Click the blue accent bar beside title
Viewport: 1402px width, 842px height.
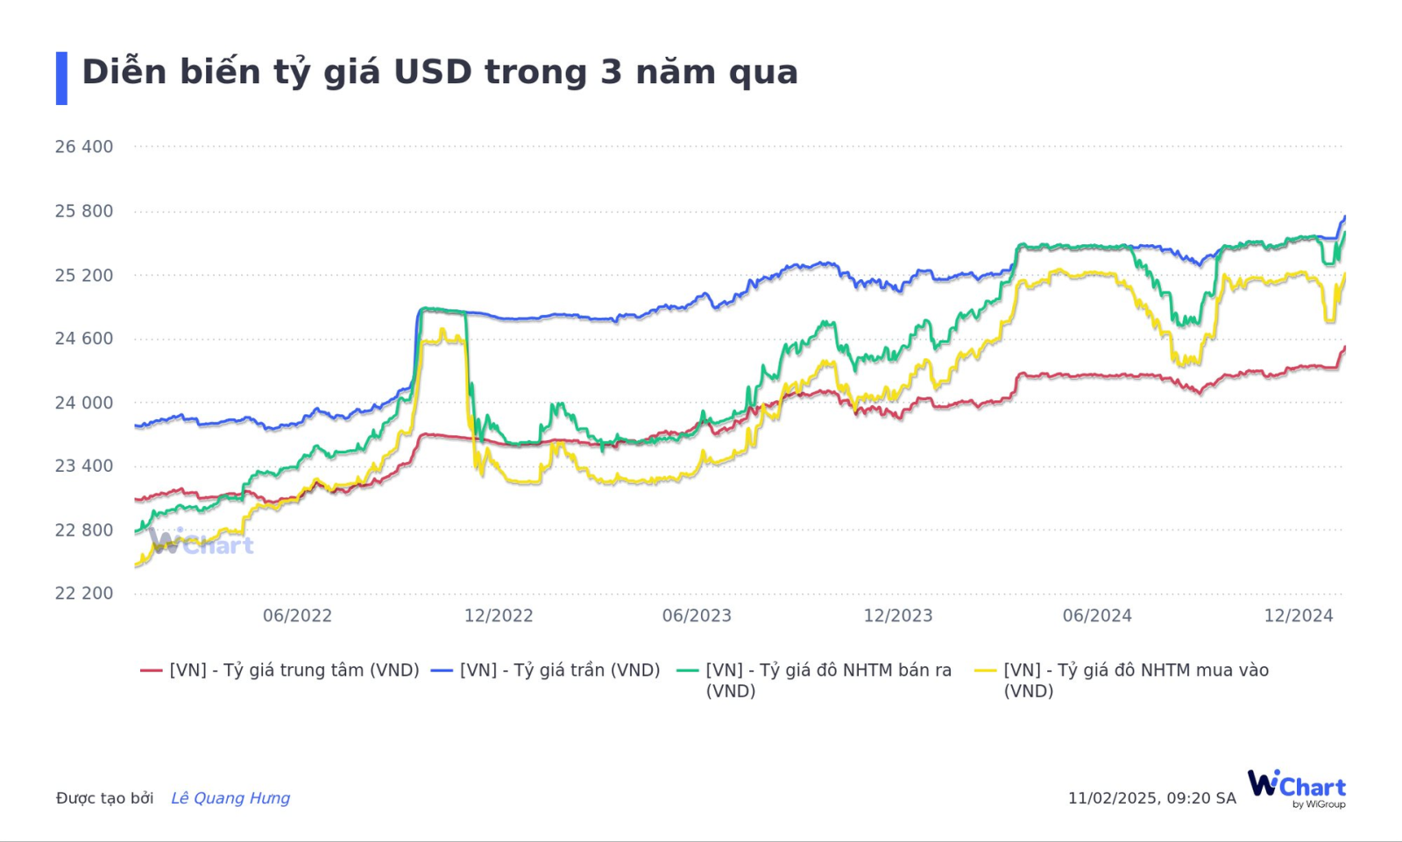click(61, 78)
